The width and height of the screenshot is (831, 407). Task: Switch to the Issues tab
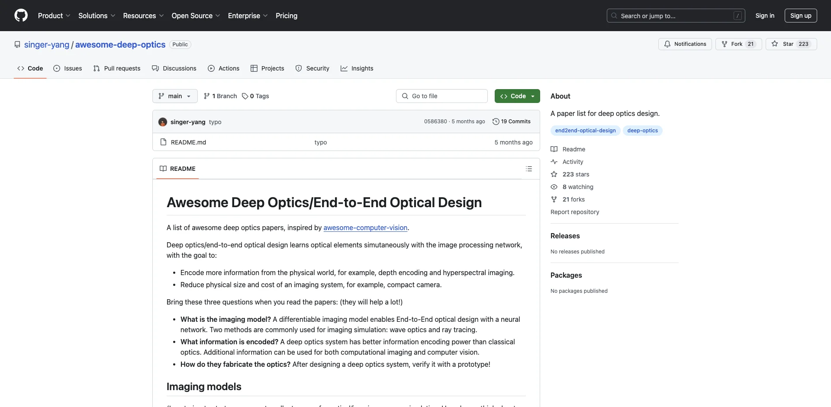point(68,68)
